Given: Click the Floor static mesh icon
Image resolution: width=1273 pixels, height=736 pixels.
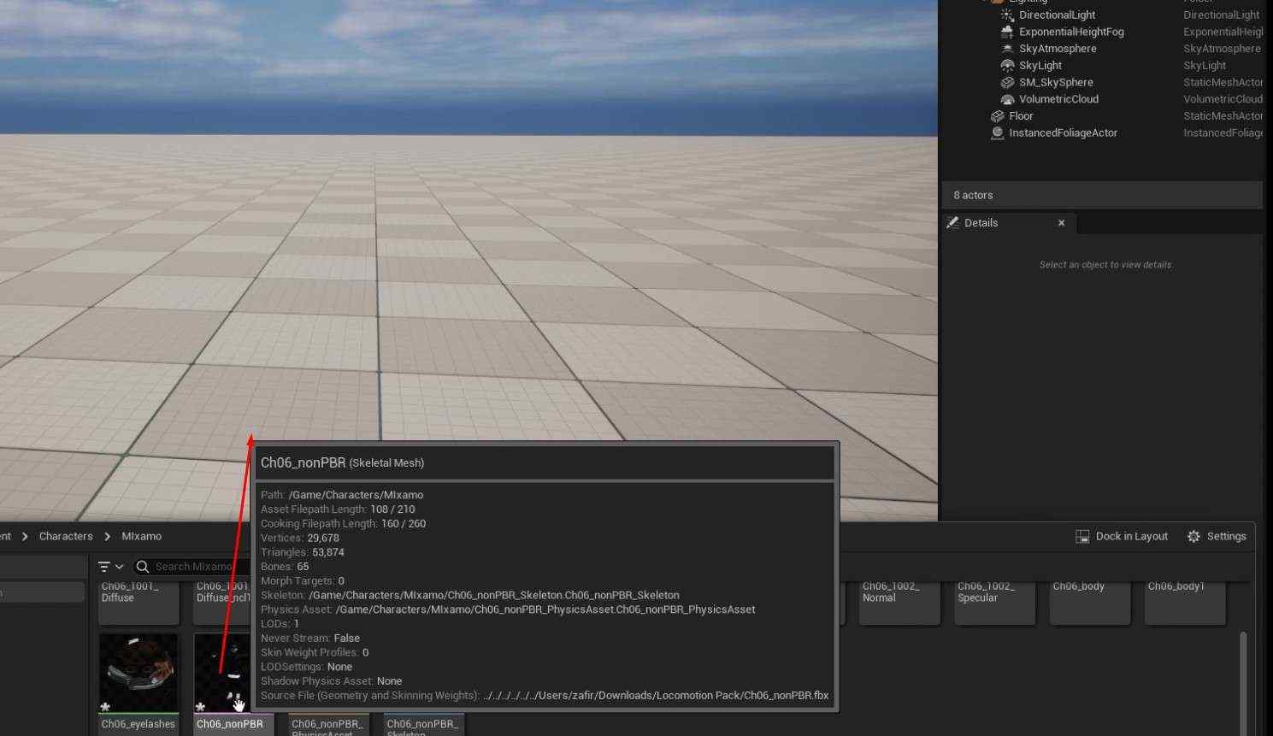Looking at the screenshot, I should [x=997, y=116].
